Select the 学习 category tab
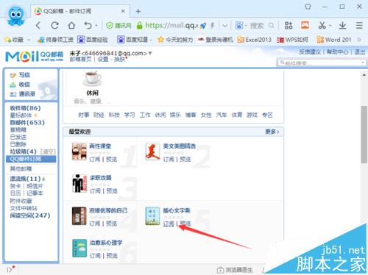368x275 pixels. pyautogui.click(x=130, y=115)
